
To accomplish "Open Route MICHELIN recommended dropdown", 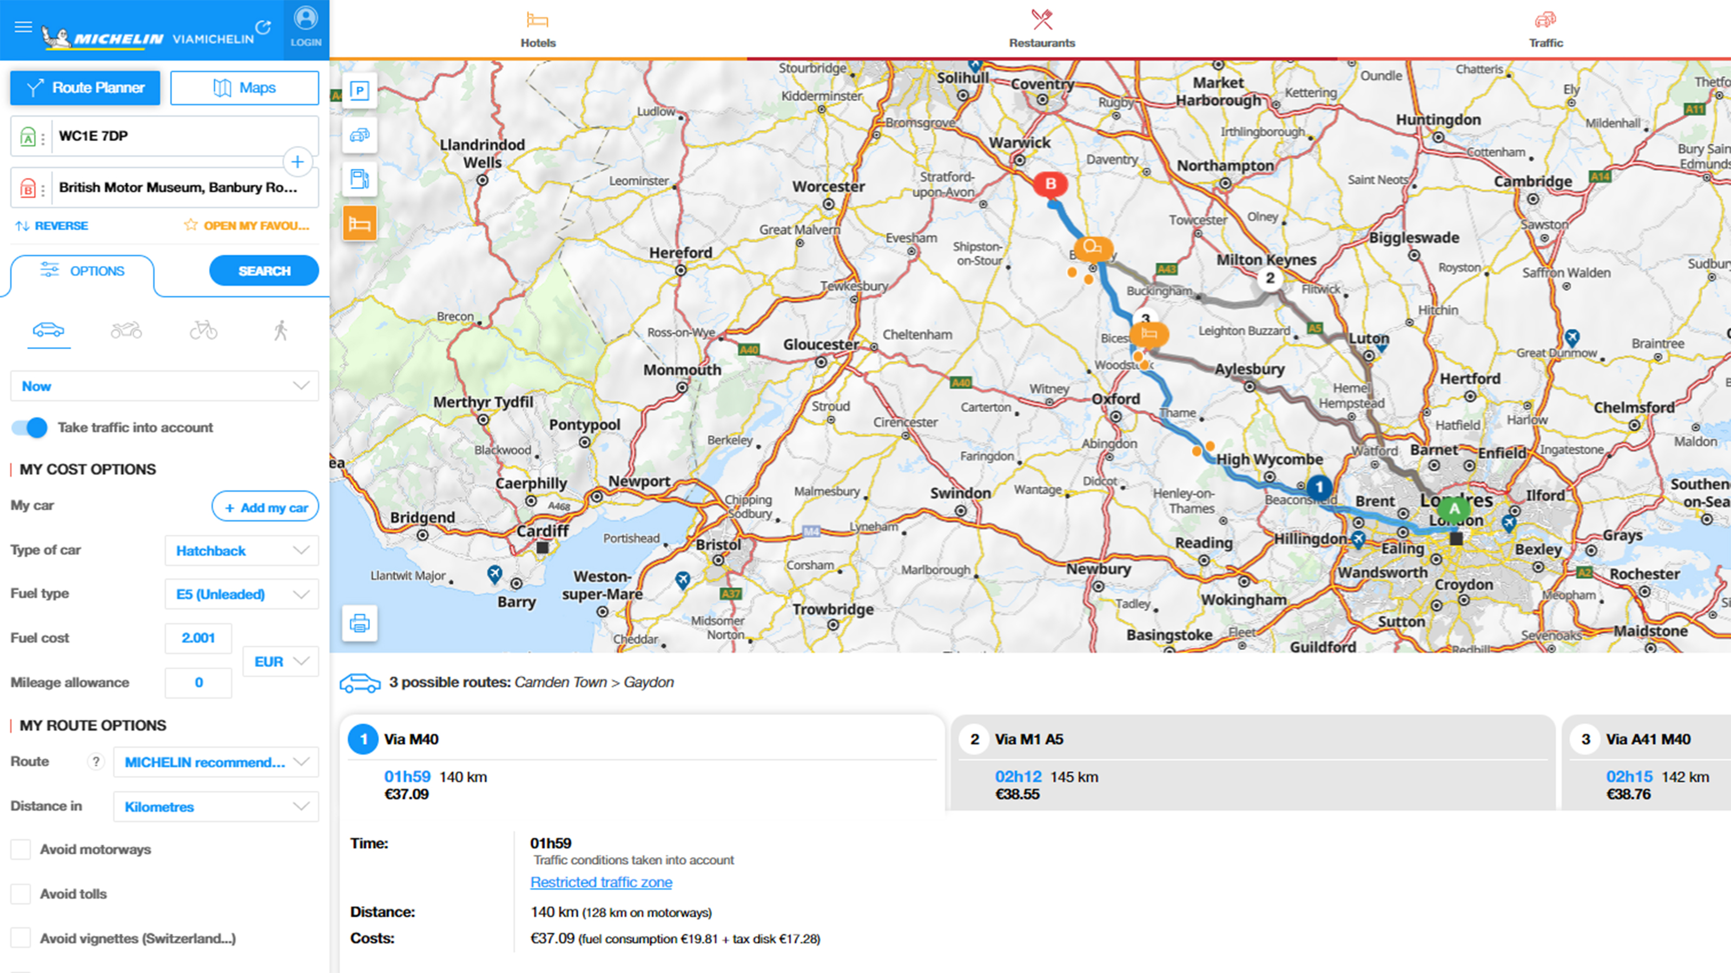I will [x=216, y=762].
